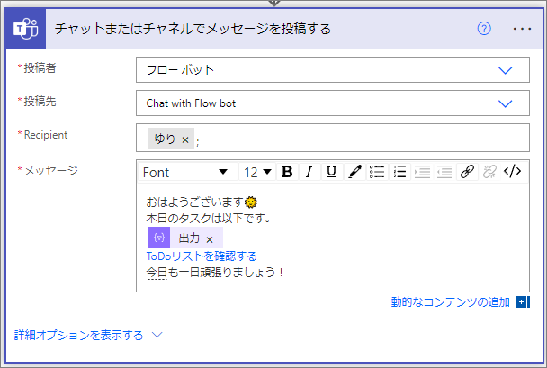Click the blue plus icon for dynamic content
The width and height of the screenshot is (547, 368).
523,301
